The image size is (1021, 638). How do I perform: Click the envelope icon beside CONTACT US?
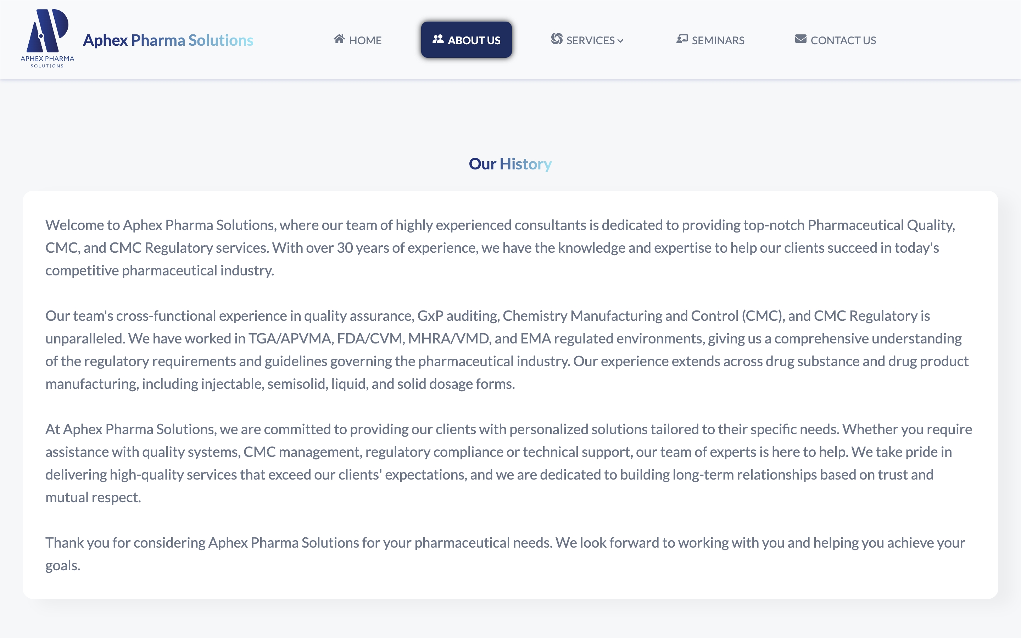pos(800,39)
